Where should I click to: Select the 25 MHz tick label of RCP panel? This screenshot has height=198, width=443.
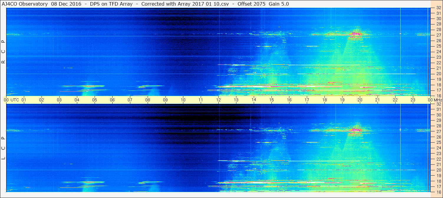tap(439, 46)
